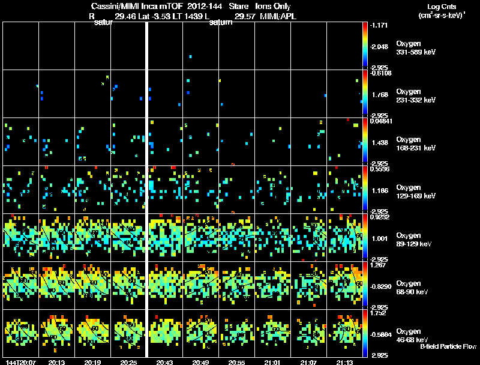This screenshot has width=480, height=365.
Task: Click the 'LT 1439' header value
Action: point(187,16)
